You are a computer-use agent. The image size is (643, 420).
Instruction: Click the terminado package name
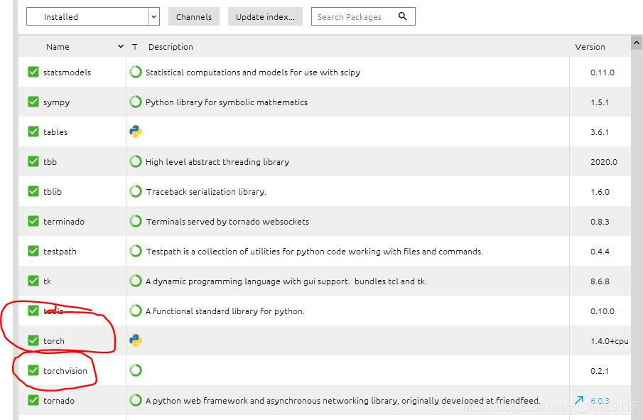pyautogui.click(x=63, y=222)
